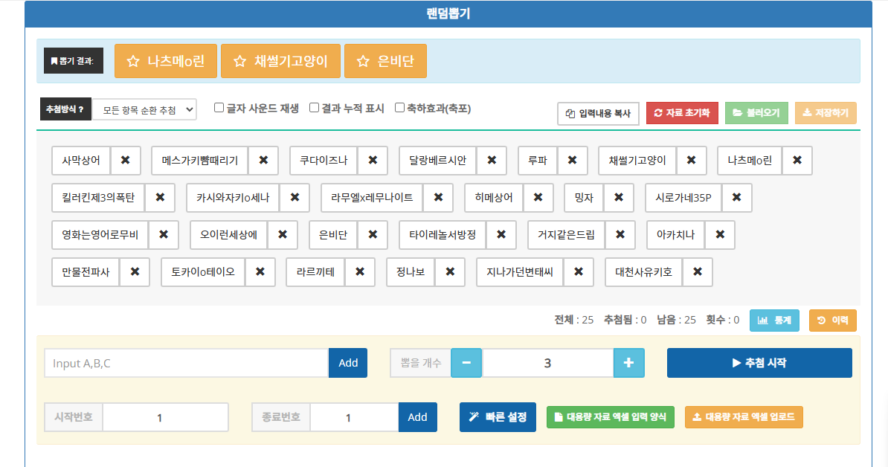Open the 통계 statistics panel
The height and width of the screenshot is (467, 888).
[774, 321]
